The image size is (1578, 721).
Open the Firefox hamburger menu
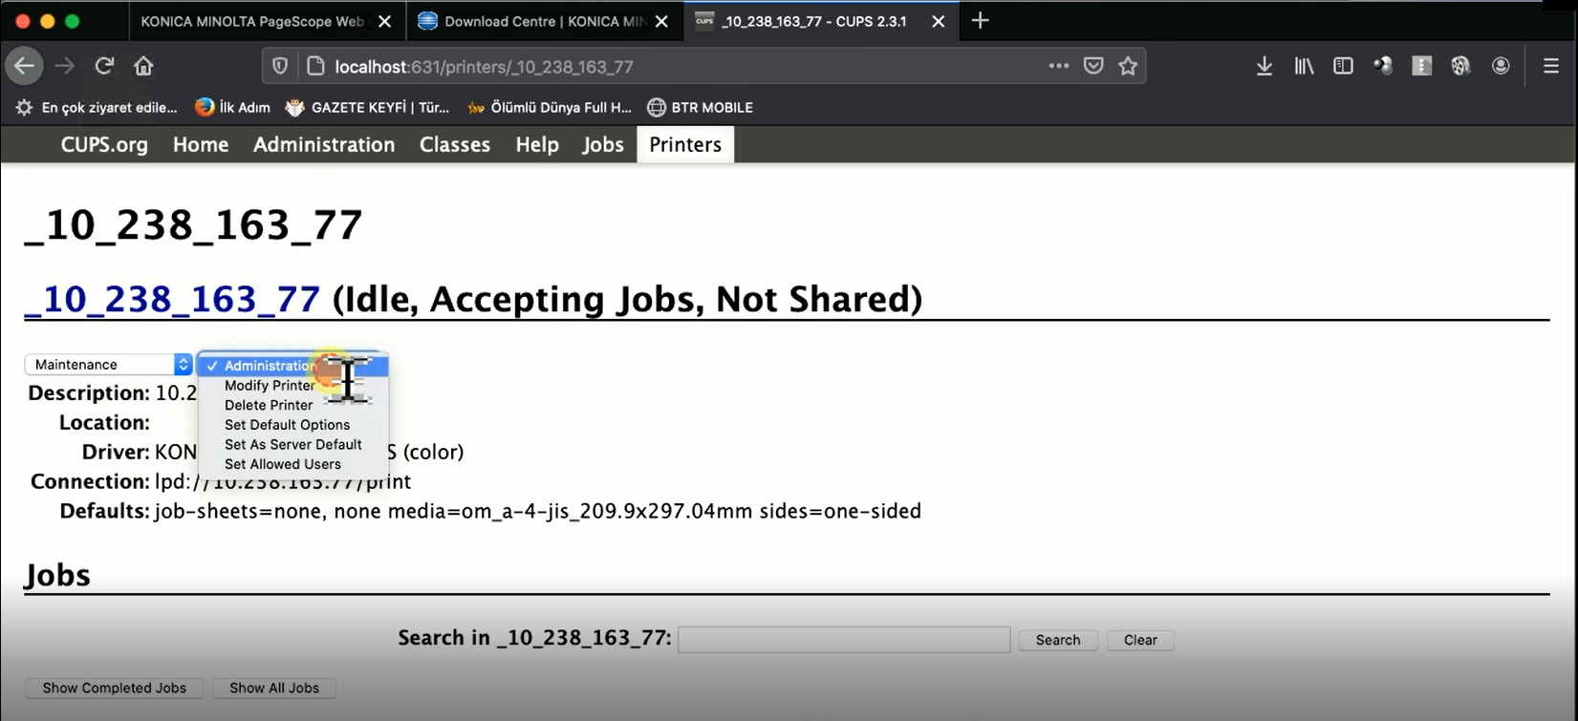tap(1550, 66)
